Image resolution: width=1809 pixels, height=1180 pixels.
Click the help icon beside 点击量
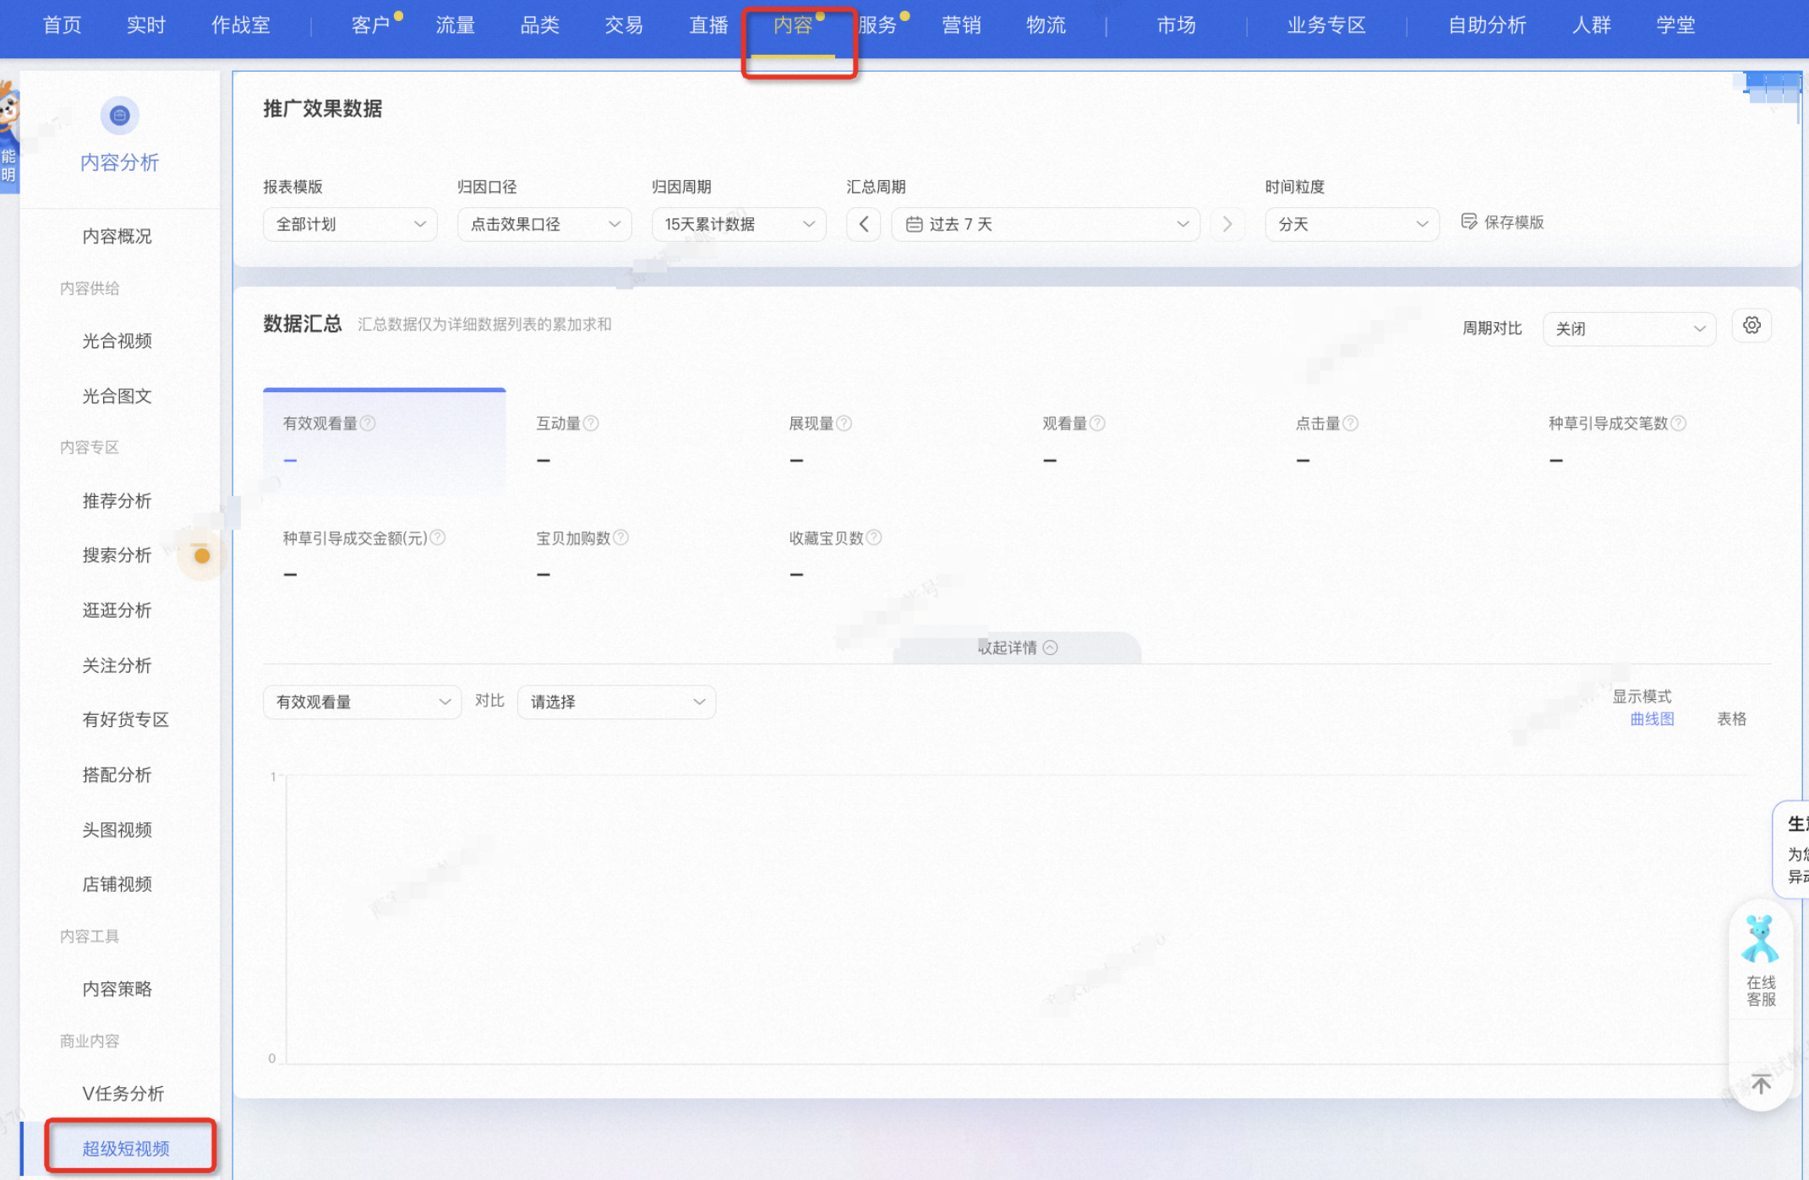click(1350, 423)
